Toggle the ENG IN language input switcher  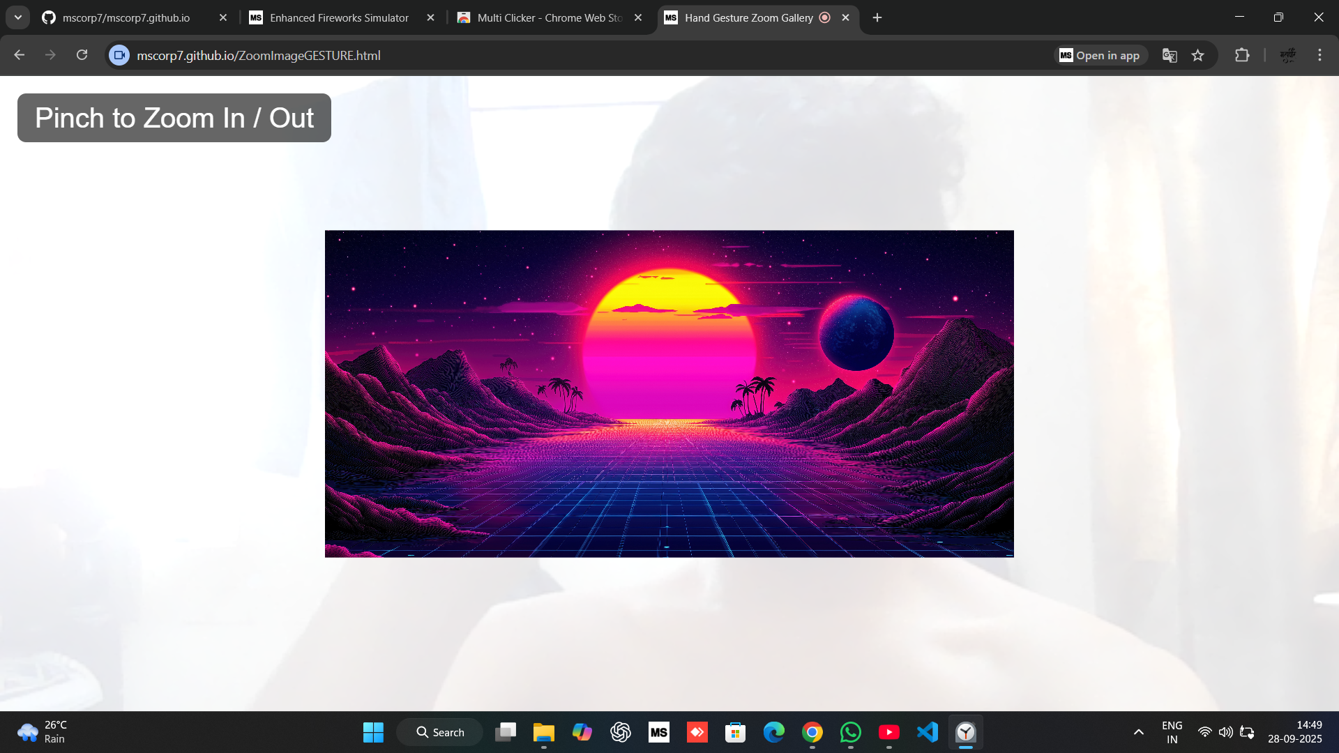pos(1172,732)
